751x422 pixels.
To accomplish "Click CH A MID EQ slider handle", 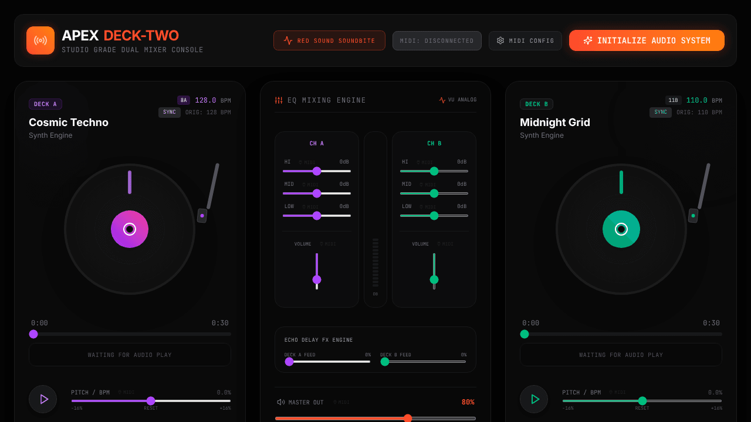I will pos(317,193).
